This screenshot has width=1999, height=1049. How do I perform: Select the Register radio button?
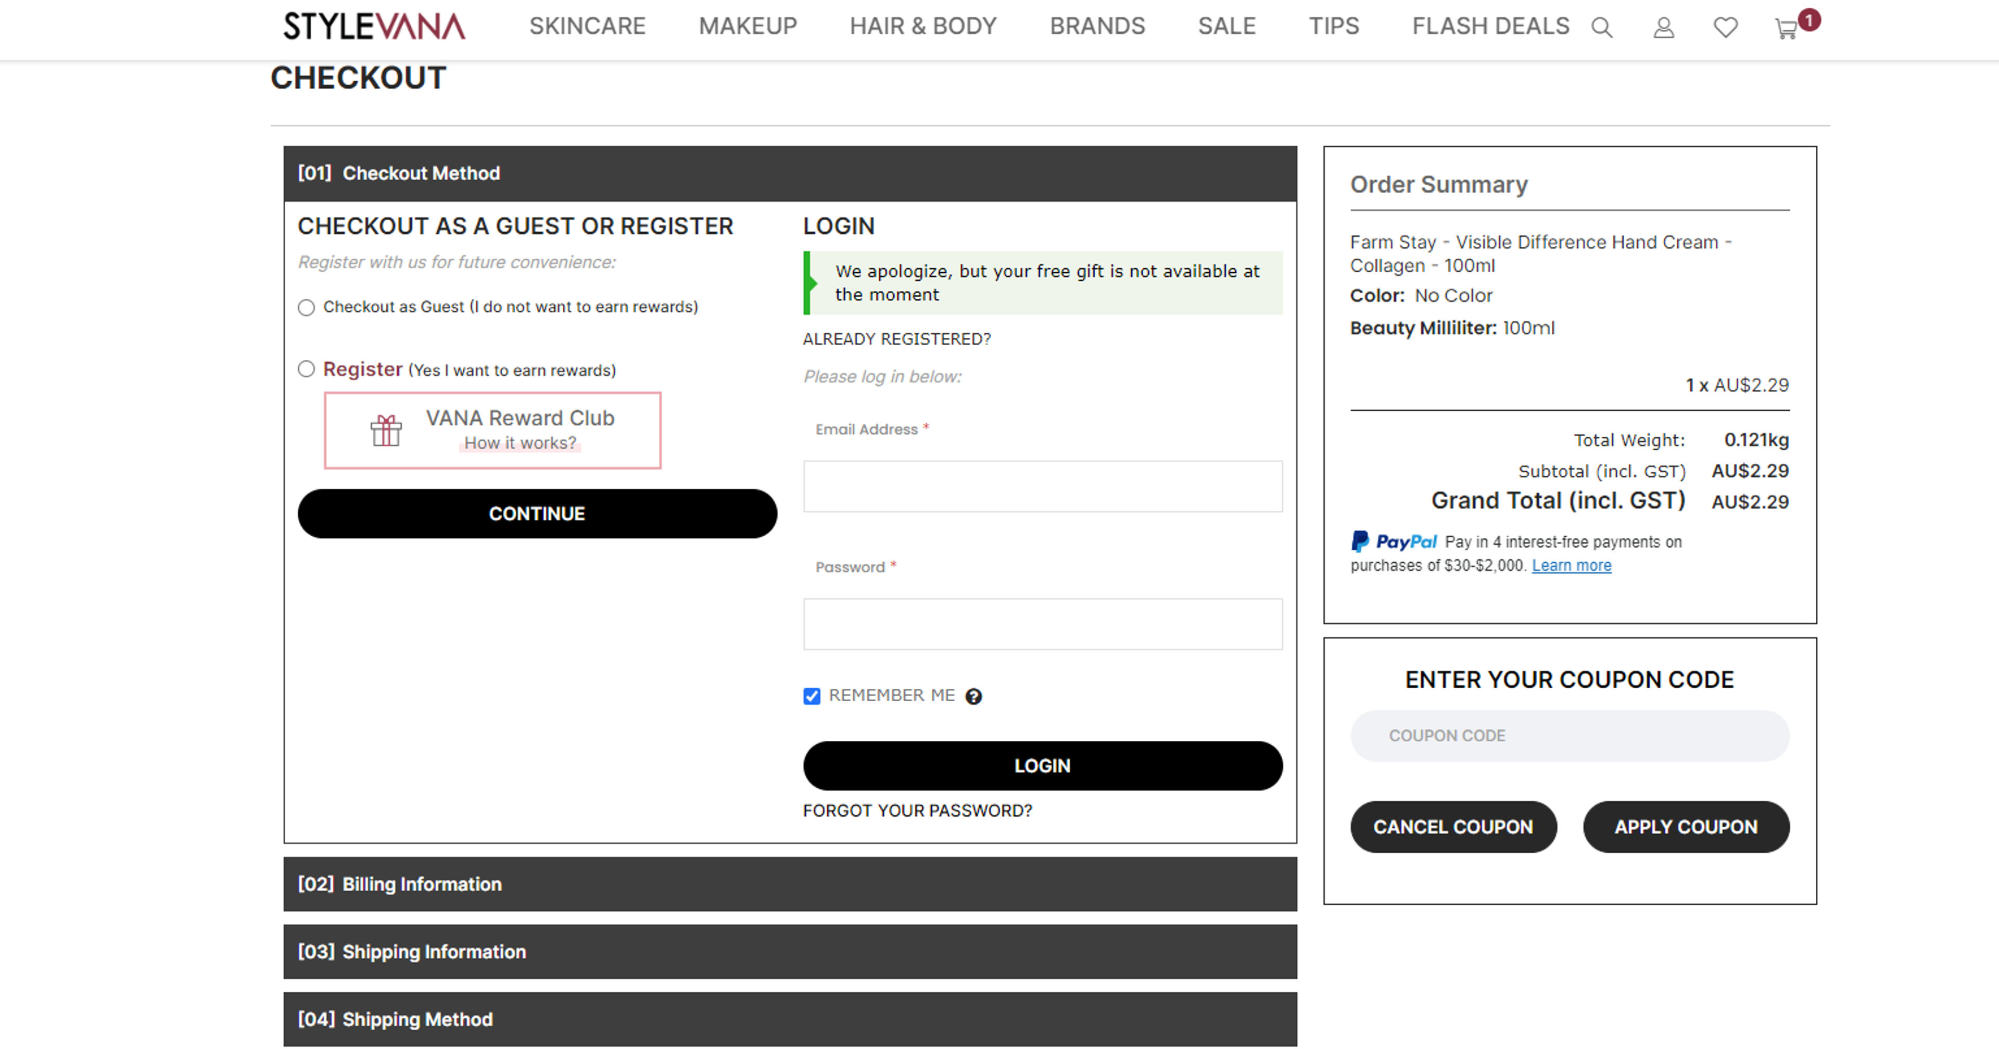[x=307, y=369]
